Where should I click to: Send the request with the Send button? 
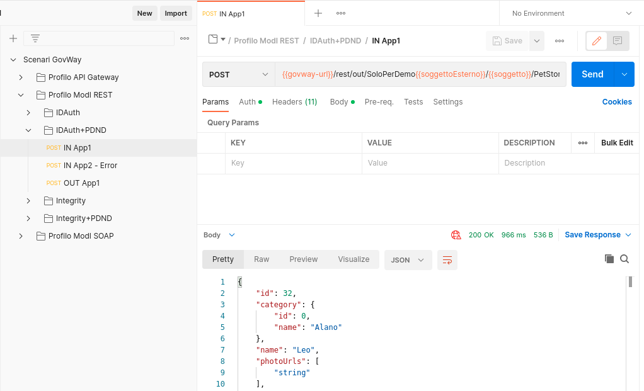[592, 74]
